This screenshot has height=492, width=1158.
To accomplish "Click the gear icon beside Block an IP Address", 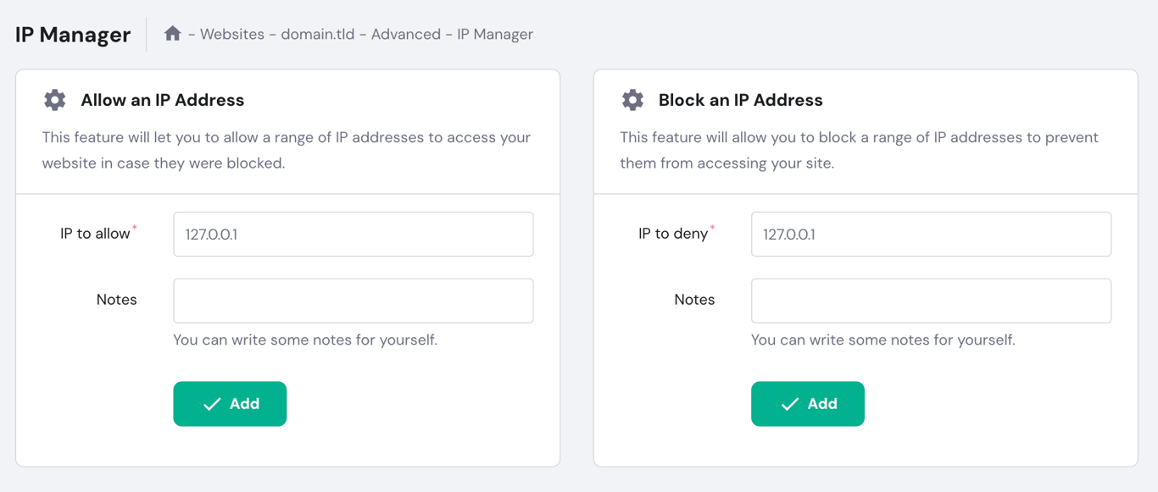I will [632, 99].
